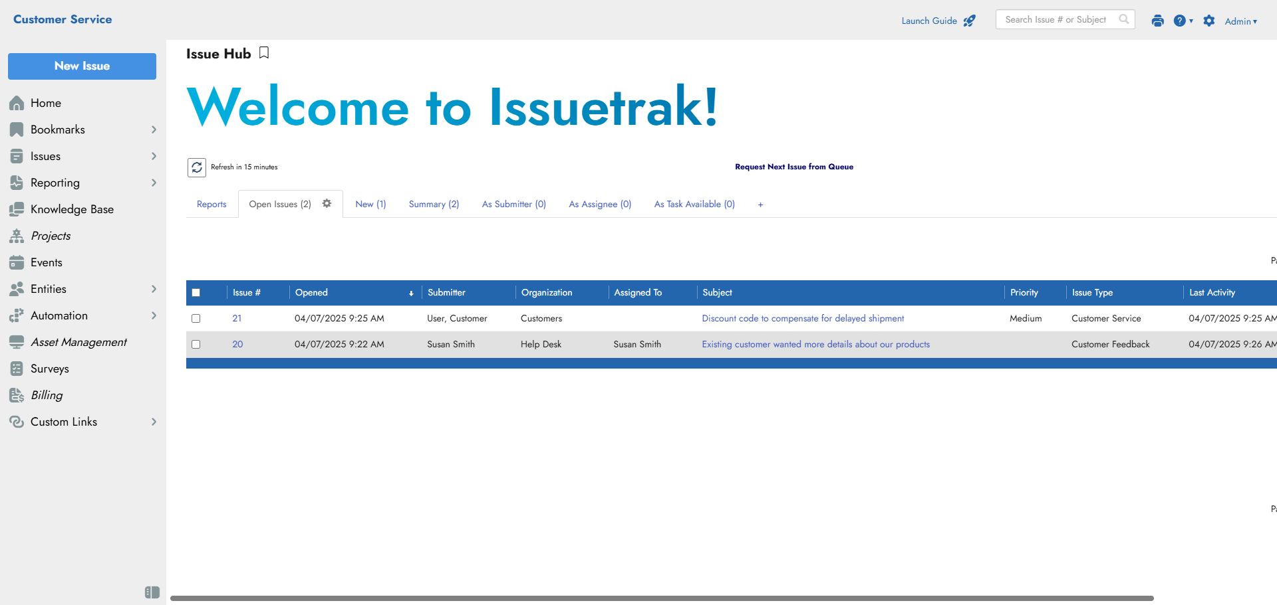Screen dimensions: 1277x605
Task: Open Open Issues tab settings gear
Action: point(327,204)
